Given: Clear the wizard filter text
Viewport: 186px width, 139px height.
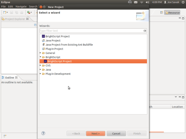Looking at the screenshot, I should point(145,31).
